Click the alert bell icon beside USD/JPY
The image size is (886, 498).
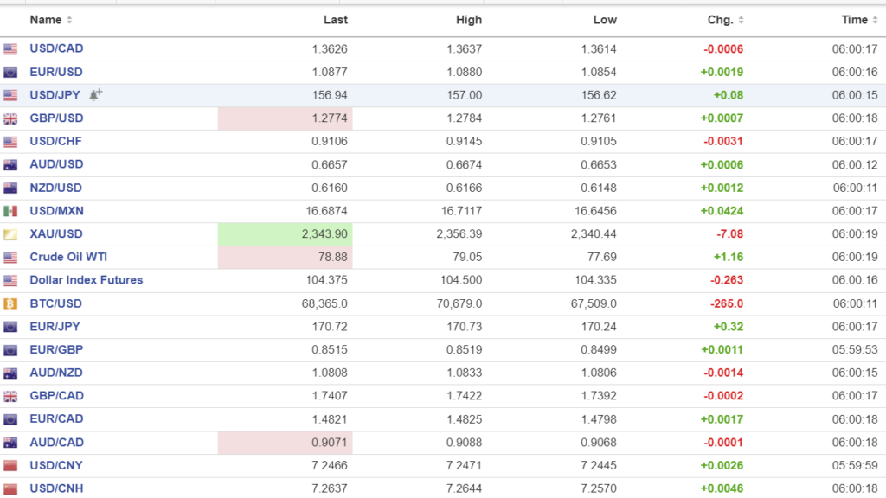tap(96, 94)
